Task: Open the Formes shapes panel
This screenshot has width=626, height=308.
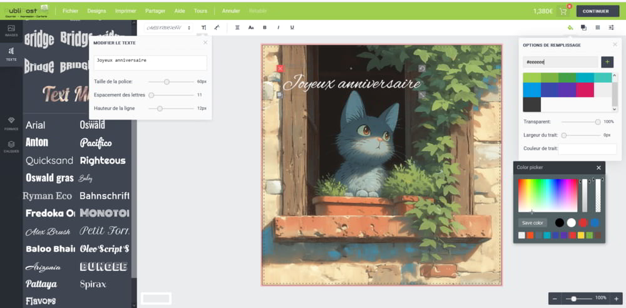Action: click(11, 122)
